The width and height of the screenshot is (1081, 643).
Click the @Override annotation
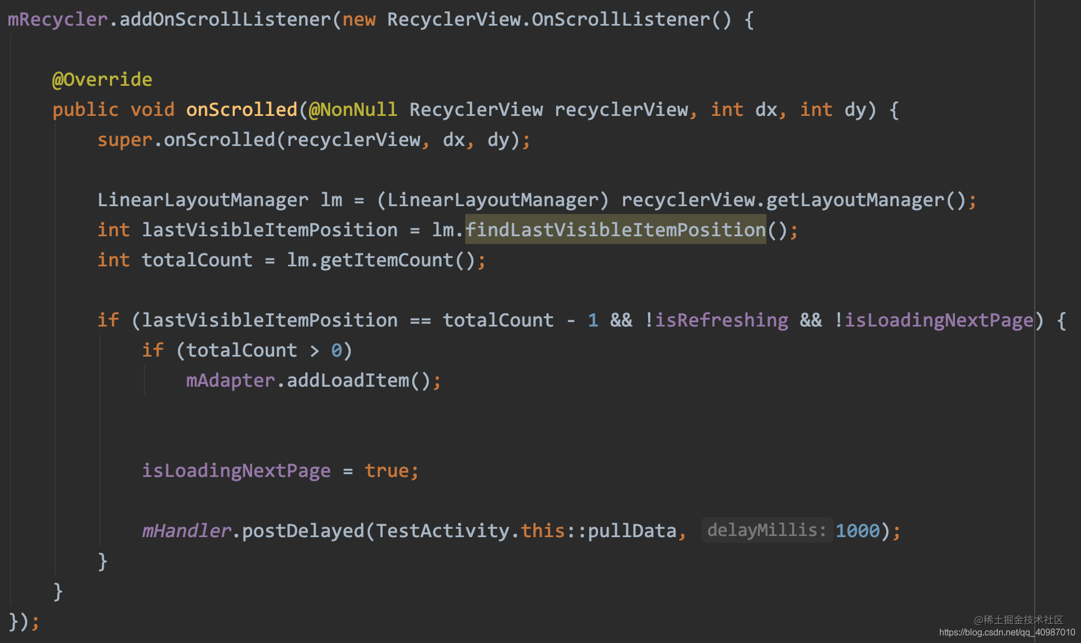tap(102, 80)
